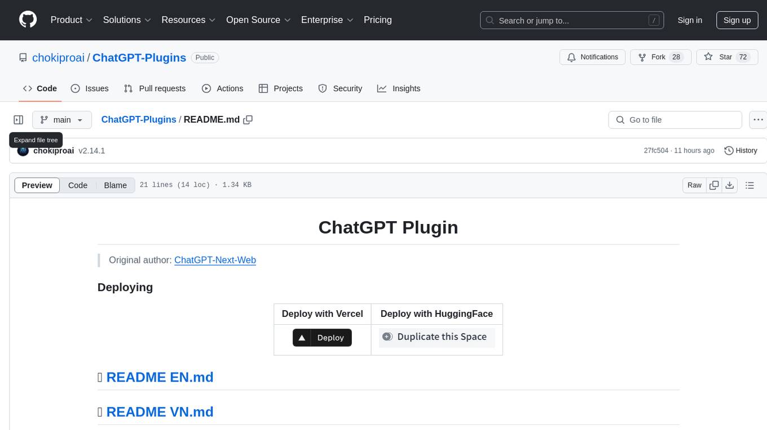Open the README EN.md link
The width and height of the screenshot is (767, 430).
(160, 377)
